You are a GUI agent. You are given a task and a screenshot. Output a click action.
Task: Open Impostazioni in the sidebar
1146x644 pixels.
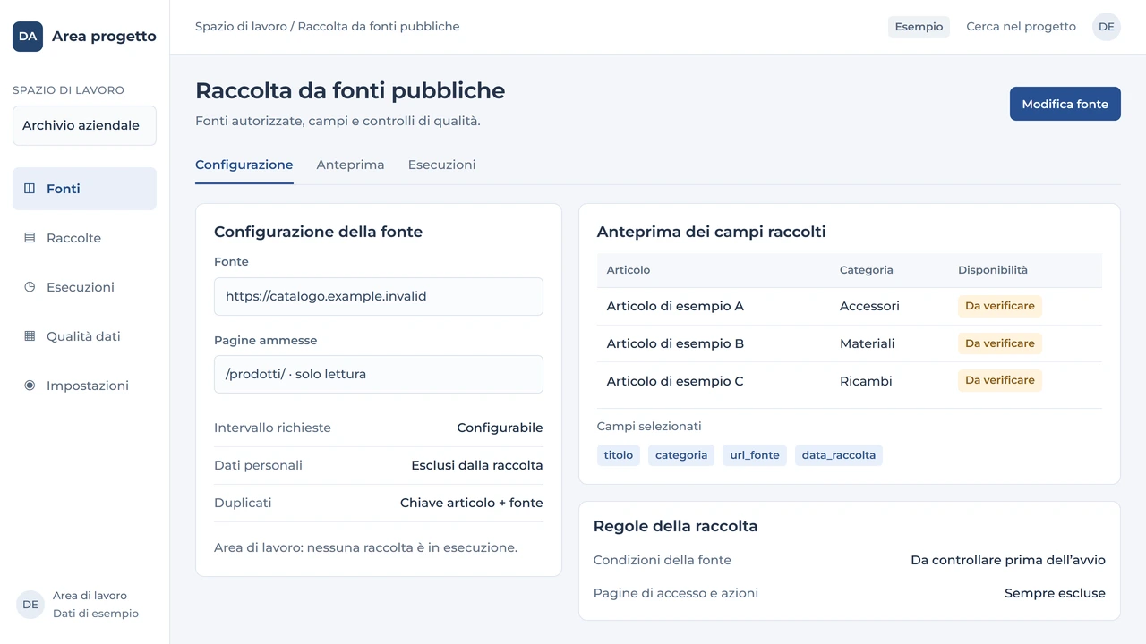[84, 386]
